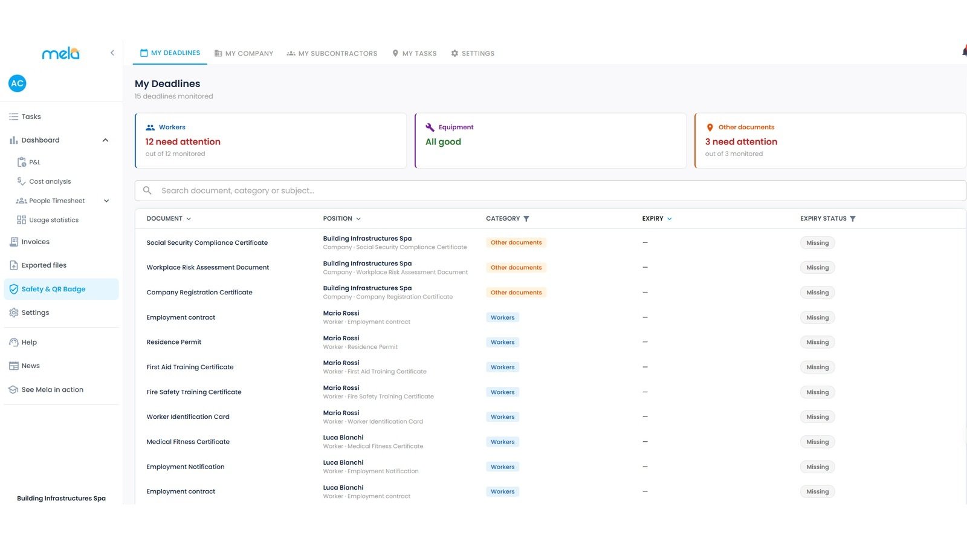Click Dashboard bar chart icon
This screenshot has width=967, height=544.
click(13, 140)
